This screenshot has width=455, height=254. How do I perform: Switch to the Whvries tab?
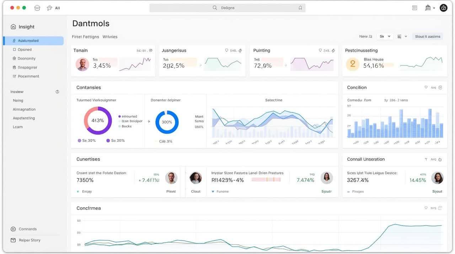coord(110,37)
